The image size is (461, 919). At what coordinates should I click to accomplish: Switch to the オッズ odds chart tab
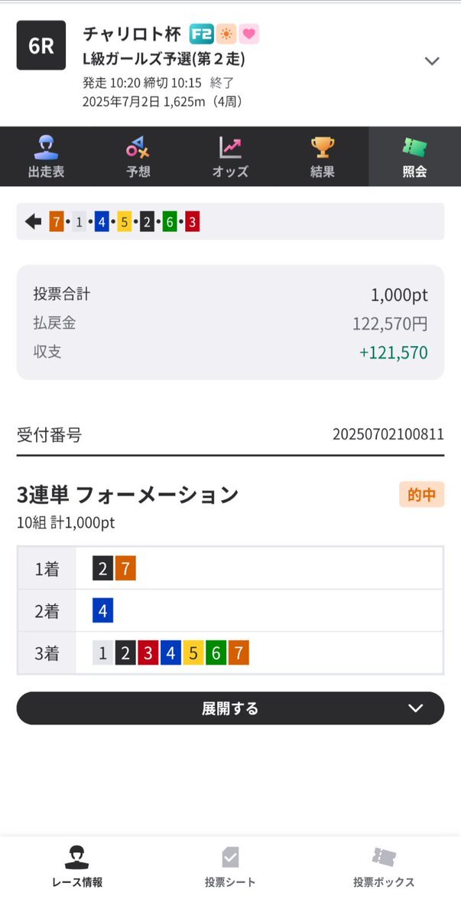coord(230,156)
